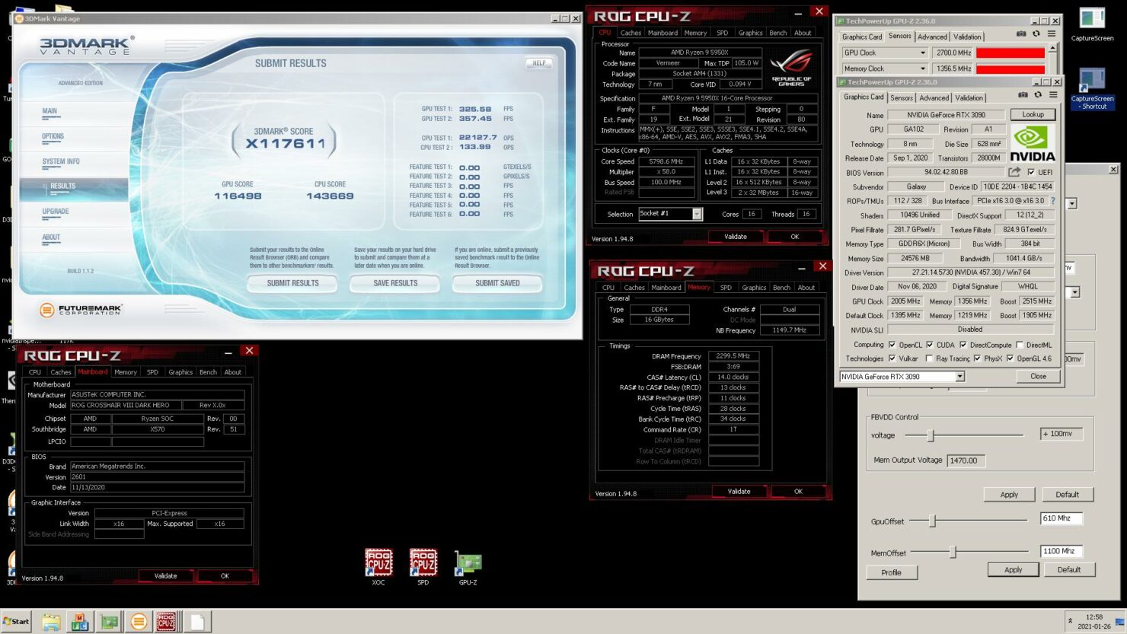
Task: Open the SPD CPU-Z desktop shortcut
Action: point(423,566)
